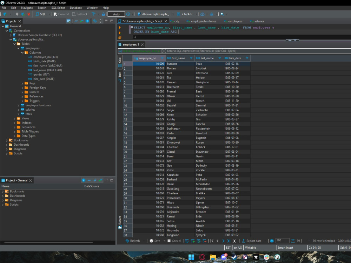This screenshot has height=263, width=351.
Task: Execute SQL statement with the orange arrow icon
Action: 120,27
